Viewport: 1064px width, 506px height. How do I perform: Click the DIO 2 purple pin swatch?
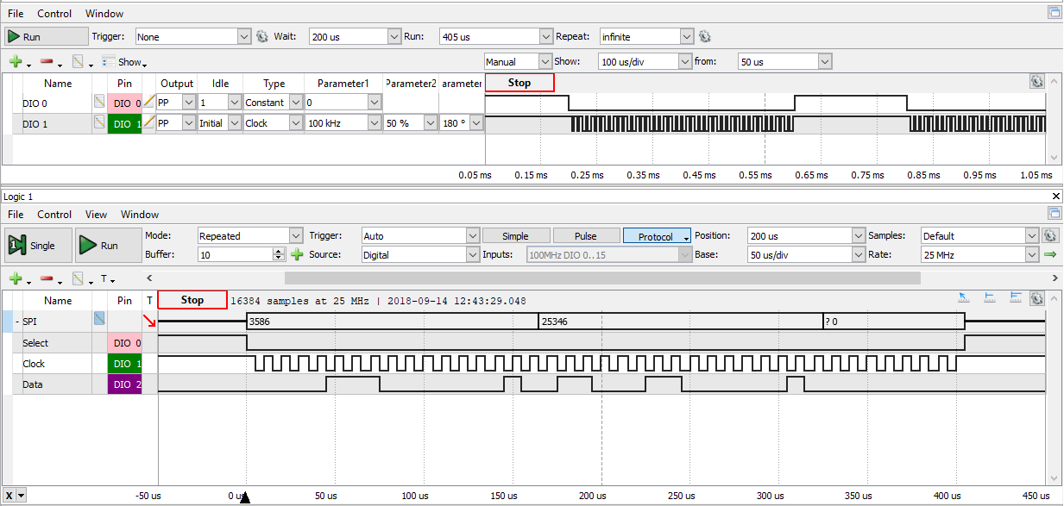[125, 384]
